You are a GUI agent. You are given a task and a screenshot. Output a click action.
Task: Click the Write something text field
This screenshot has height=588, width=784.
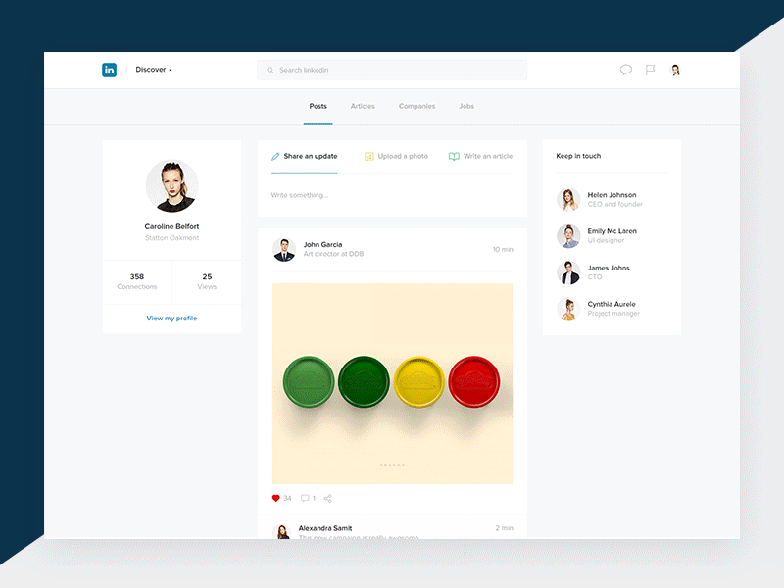(x=392, y=195)
